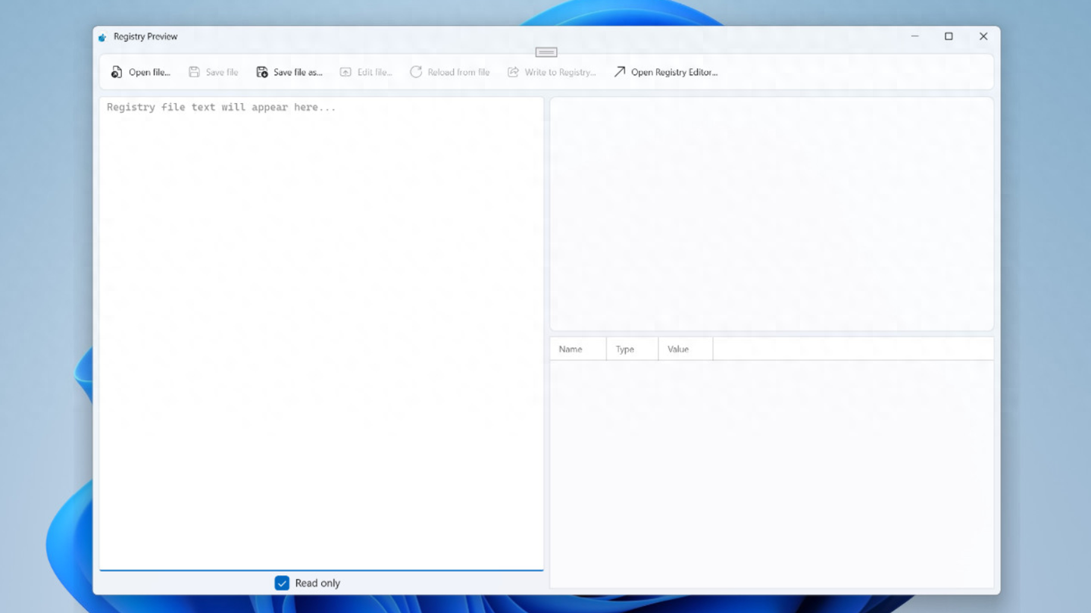Click the Edit file icon
This screenshot has height=613, width=1091.
point(345,72)
